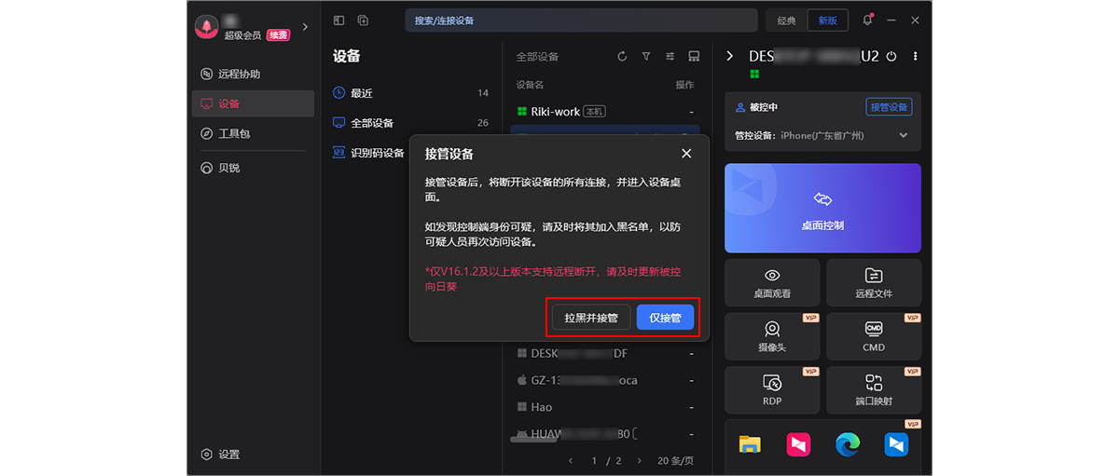The width and height of the screenshot is (1119, 476).
Task: Minimize the application window
Action: tap(891, 20)
